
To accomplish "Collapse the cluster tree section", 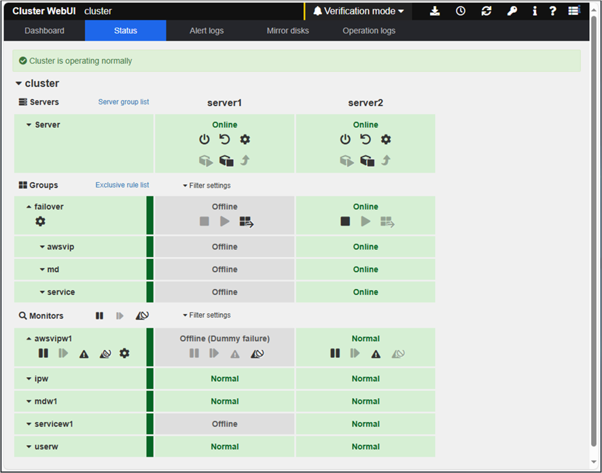I will (18, 84).
